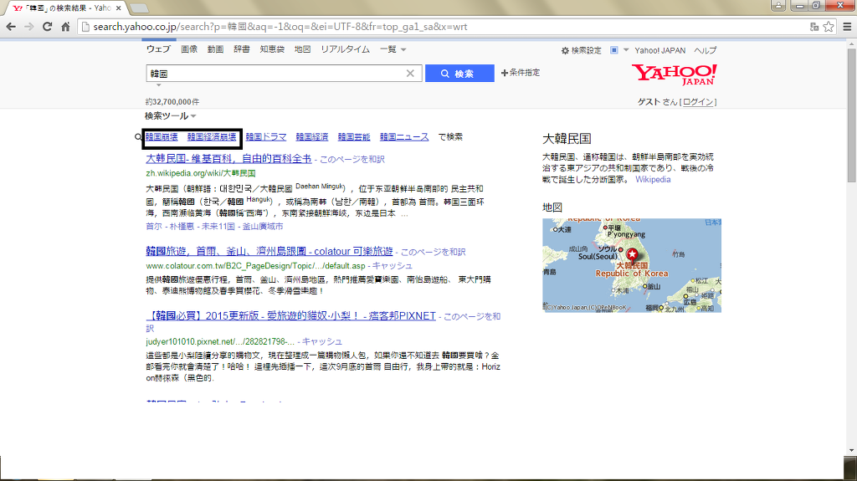
Task: Open the Yahoo! JAPAN top link
Action: coord(659,50)
